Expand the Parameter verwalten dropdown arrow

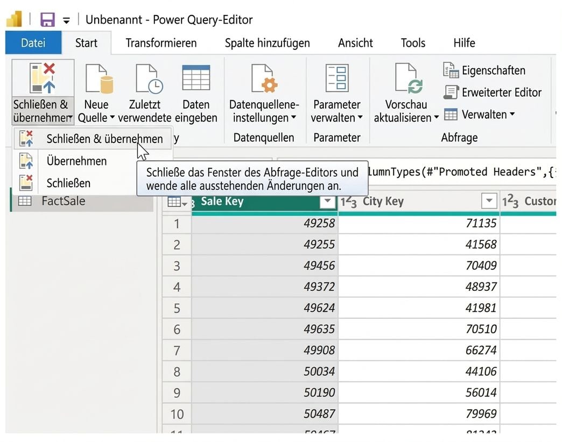pyautogui.click(x=360, y=117)
